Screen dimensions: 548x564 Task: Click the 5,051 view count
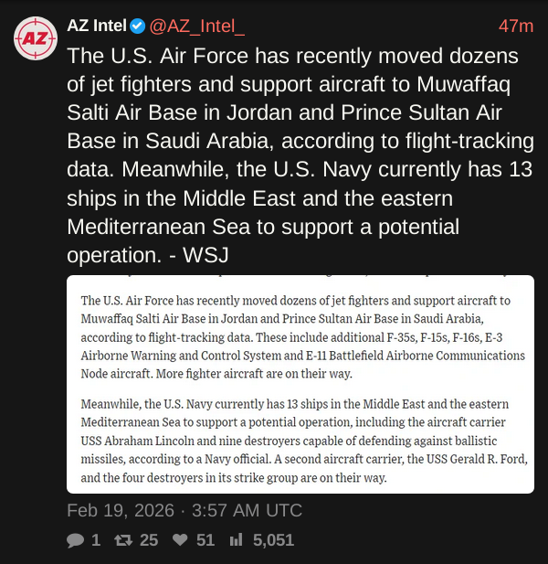point(274,540)
